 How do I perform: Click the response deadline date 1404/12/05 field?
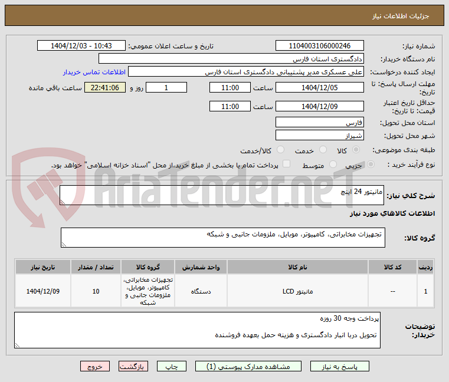[x=320, y=87]
